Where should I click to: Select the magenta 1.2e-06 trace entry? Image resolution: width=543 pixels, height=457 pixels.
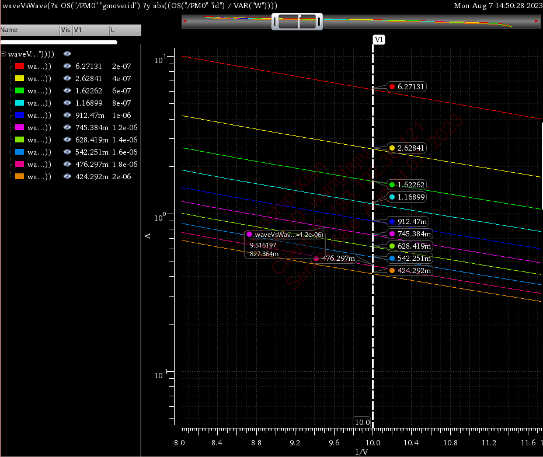pos(39,128)
